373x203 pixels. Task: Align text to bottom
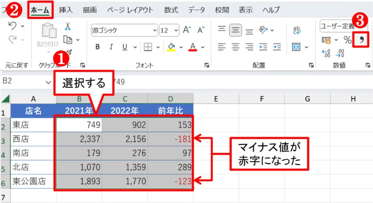249,31
